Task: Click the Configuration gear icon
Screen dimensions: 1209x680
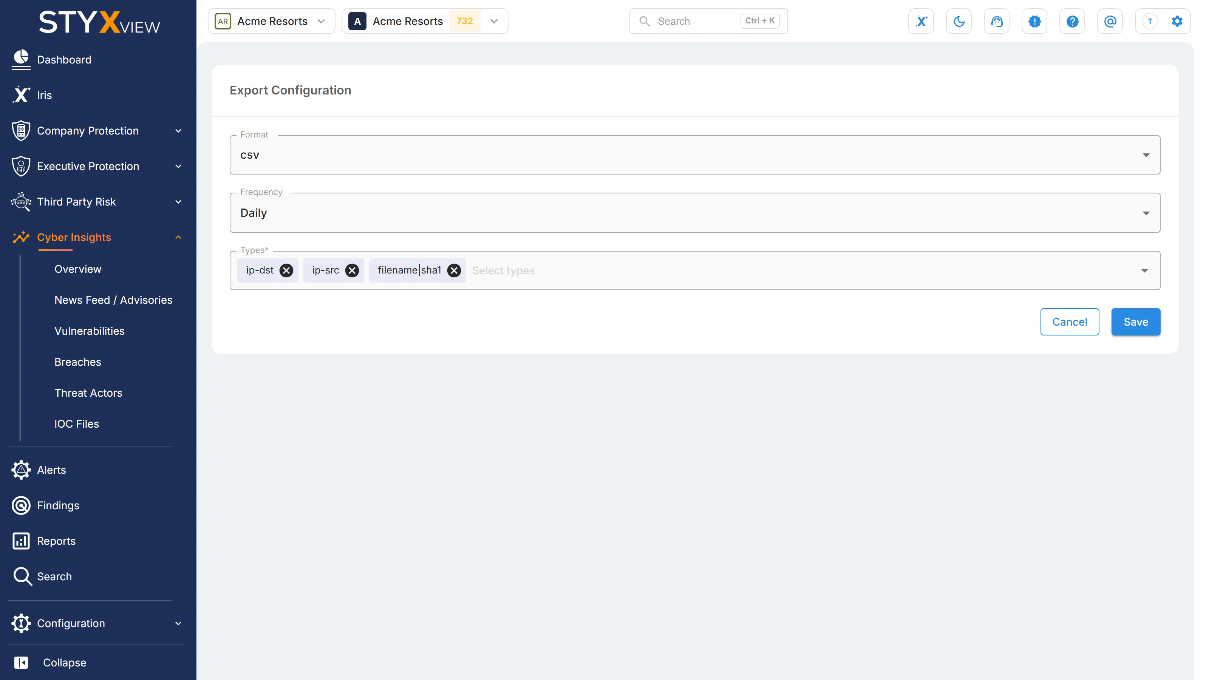Action: point(21,623)
